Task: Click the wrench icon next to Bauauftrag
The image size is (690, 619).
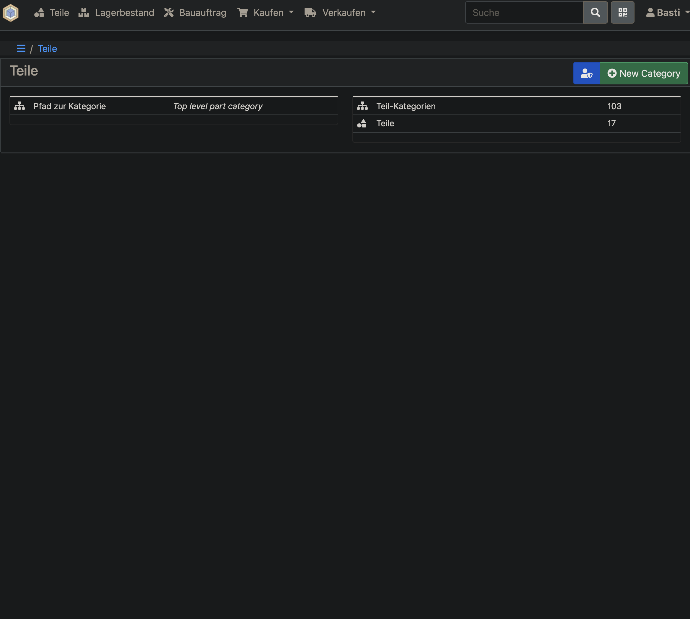Action: (169, 13)
